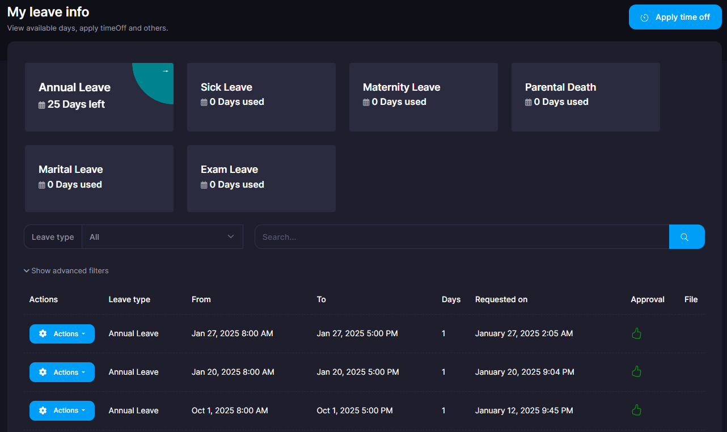The width and height of the screenshot is (727, 432).
Task: Open Actions dropdown for Jan 20 leave
Action: click(62, 372)
